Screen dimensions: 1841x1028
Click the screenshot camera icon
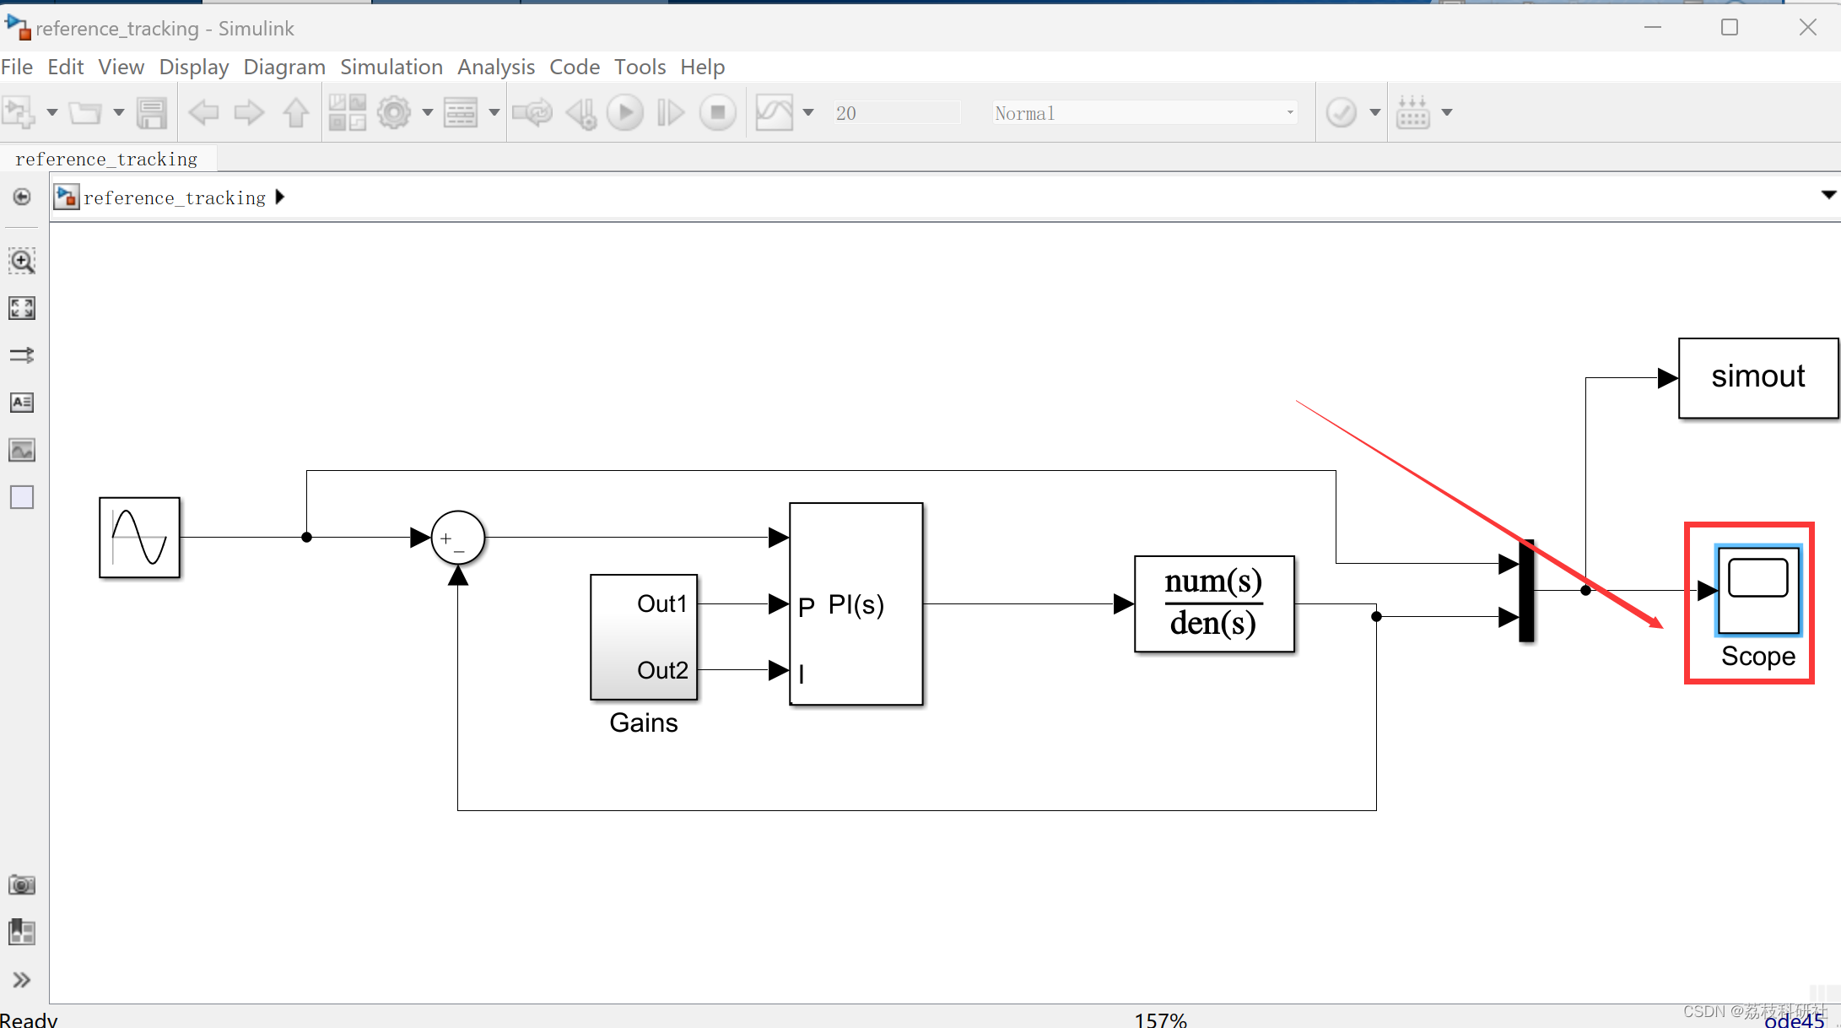22,885
